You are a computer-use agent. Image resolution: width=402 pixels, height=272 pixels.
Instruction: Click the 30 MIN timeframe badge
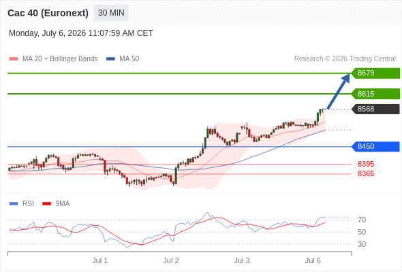(111, 13)
